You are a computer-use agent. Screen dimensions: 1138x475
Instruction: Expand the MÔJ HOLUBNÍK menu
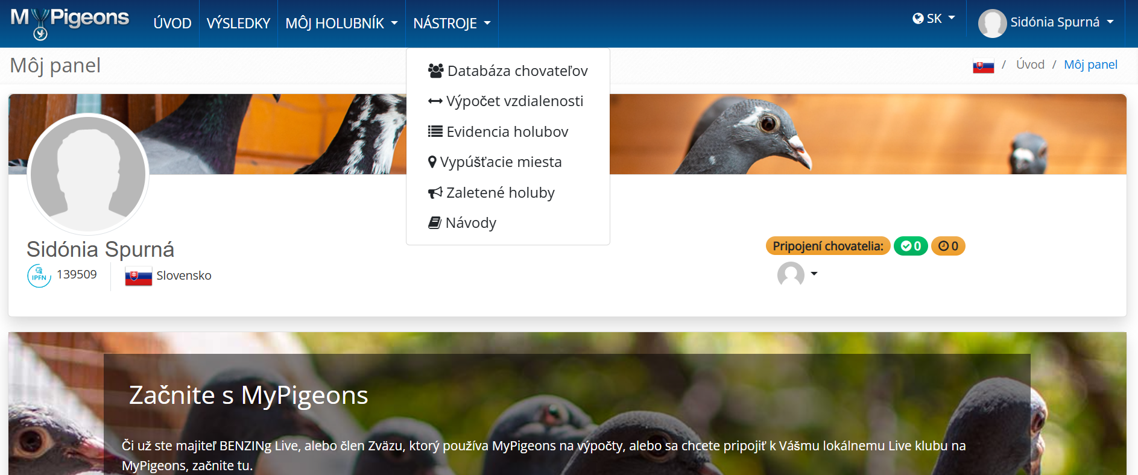[x=341, y=24]
